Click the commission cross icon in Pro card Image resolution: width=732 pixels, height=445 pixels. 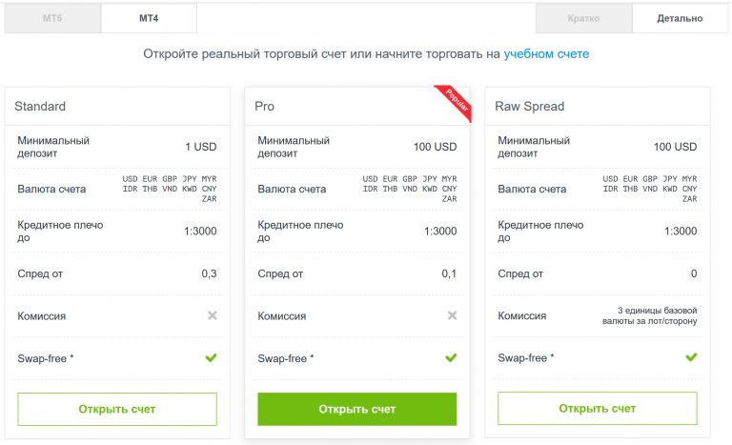point(452,315)
